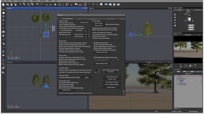Select the spline curve tool in left toolbar
The image size is (204, 114).
(4, 40)
